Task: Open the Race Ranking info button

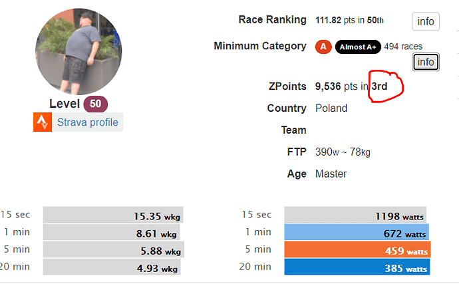Action: [x=426, y=21]
